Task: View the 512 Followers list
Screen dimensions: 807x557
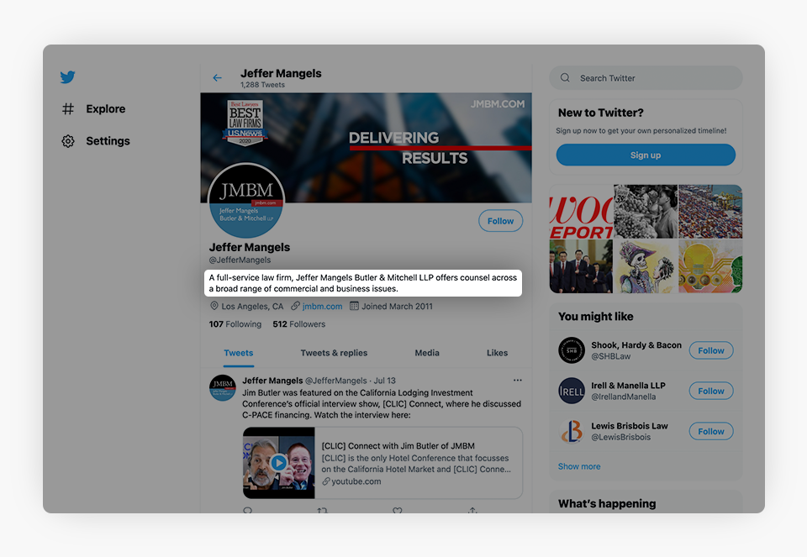Action: pyautogui.click(x=299, y=324)
